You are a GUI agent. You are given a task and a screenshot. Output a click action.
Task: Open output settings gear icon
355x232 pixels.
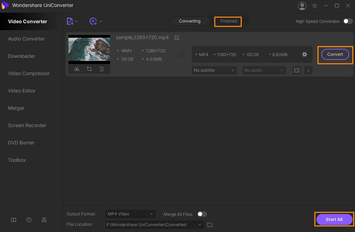pos(305,54)
